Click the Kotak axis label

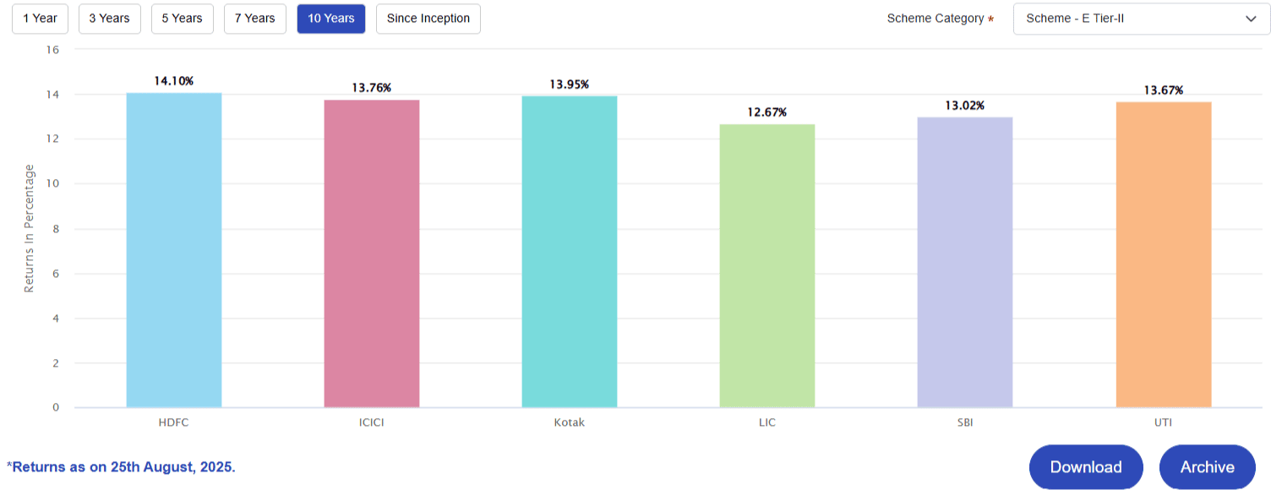(x=570, y=422)
